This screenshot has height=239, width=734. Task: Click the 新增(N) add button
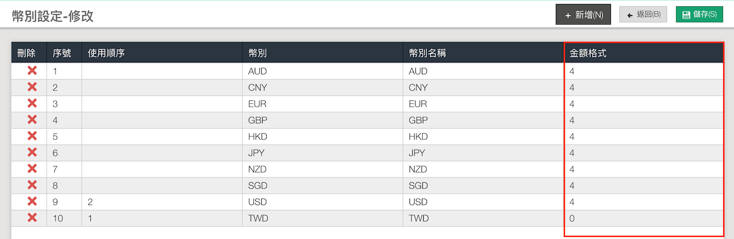[x=583, y=15]
